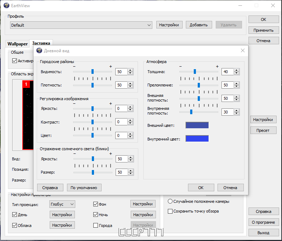The width and height of the screenshot is (282, 241).
Task: Click Отмена in Дневной вид dialog
Action: [x=230, y=188]
